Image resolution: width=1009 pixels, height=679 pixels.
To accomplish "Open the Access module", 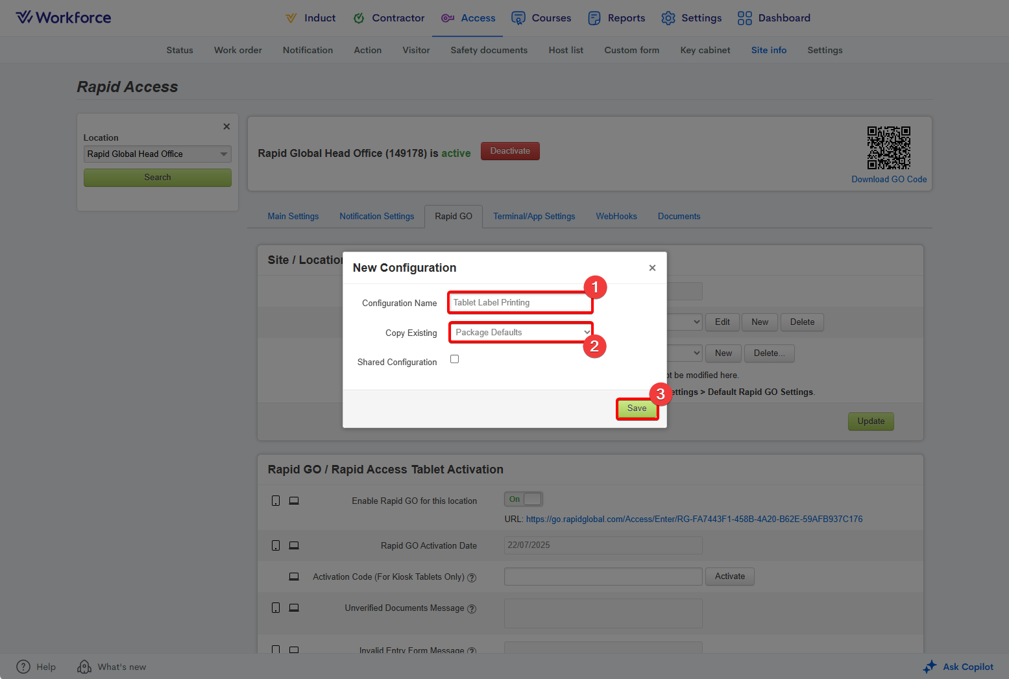I will [468, 18].
